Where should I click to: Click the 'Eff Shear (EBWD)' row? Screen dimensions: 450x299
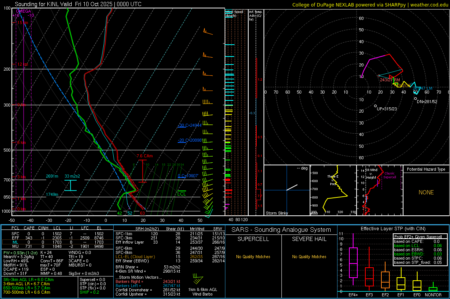[x=170, y=261]
